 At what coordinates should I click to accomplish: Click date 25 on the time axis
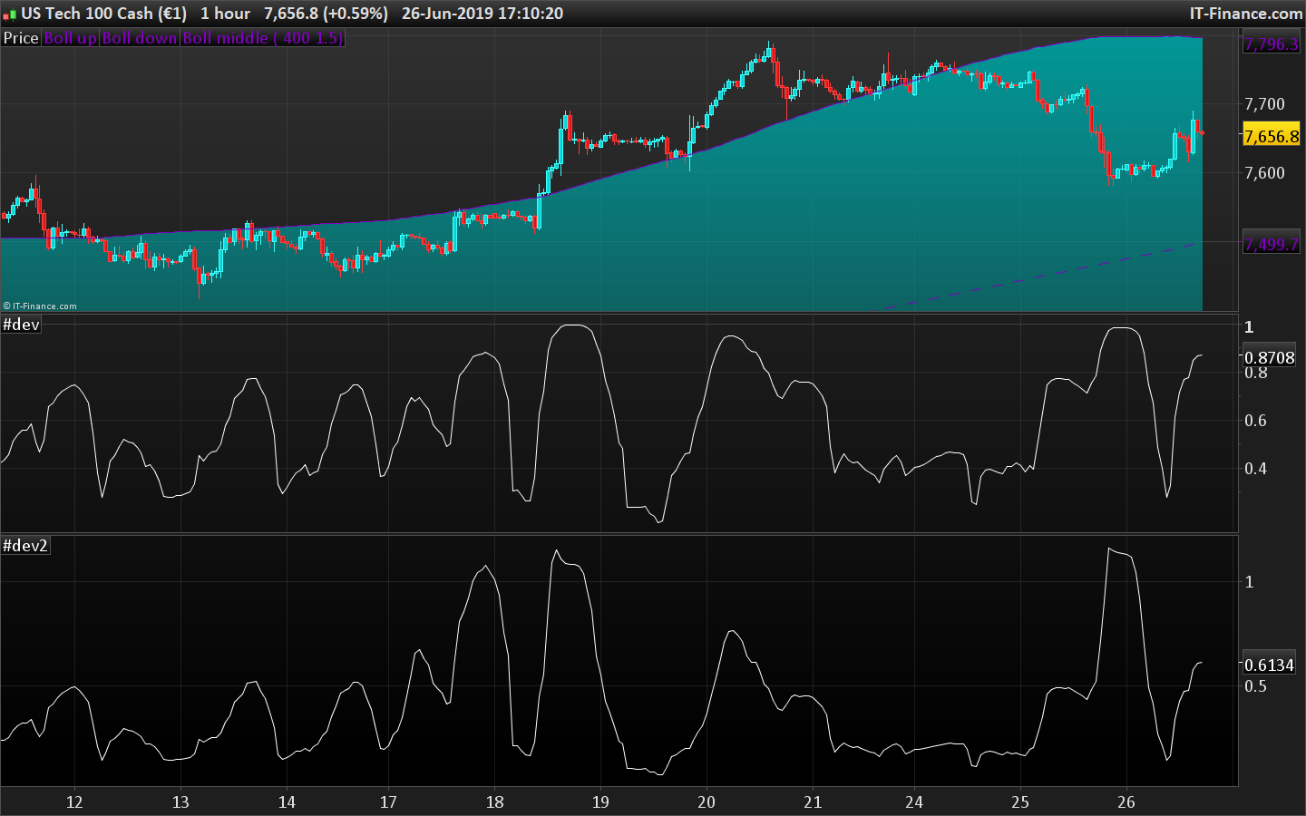(1020, 801)
